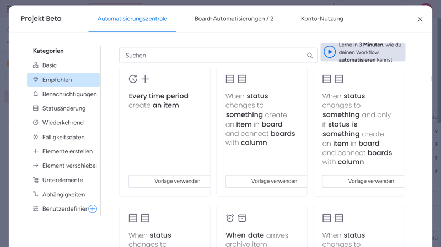
Task: Choose the Statusänderung category
Action: [64, 108]
